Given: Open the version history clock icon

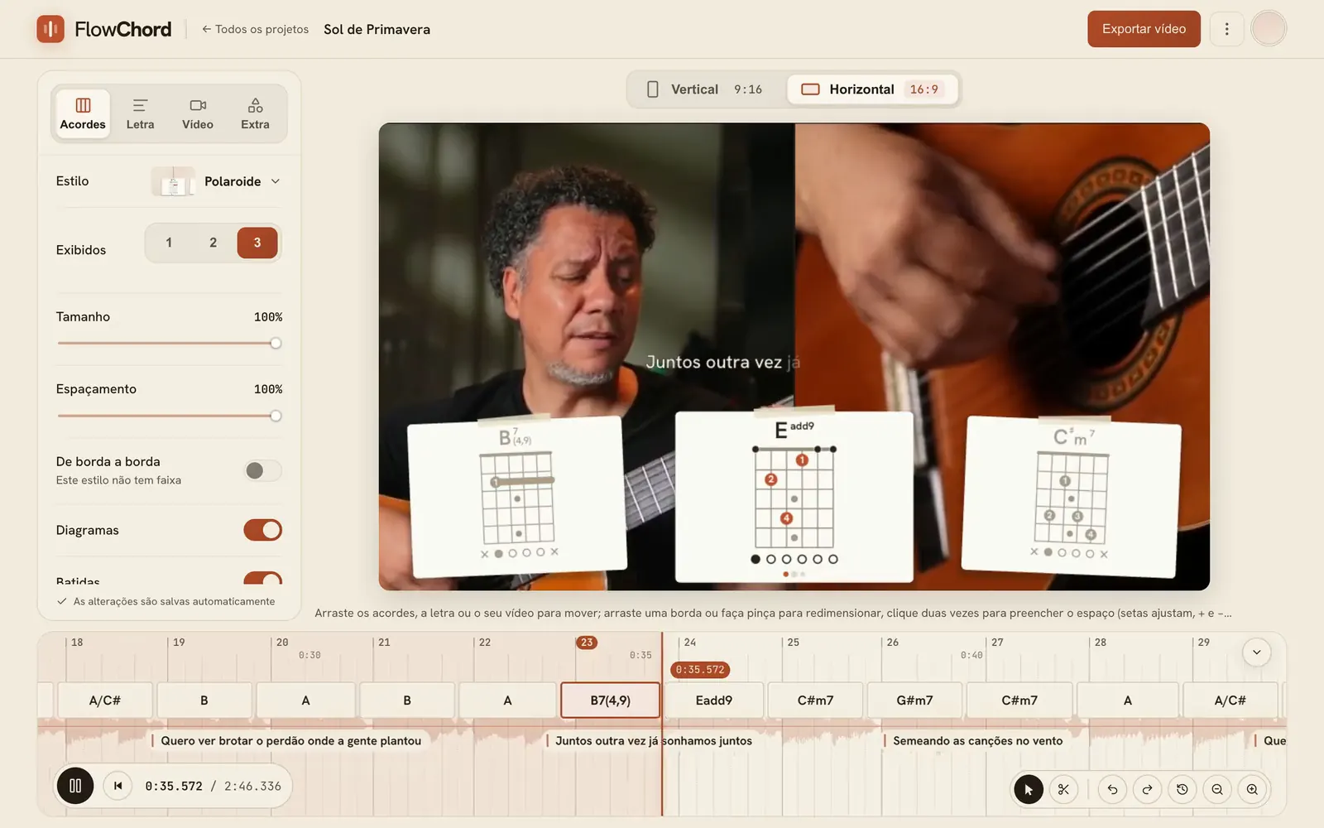Looking at the screenshot, I should (x=1182, y=789).
